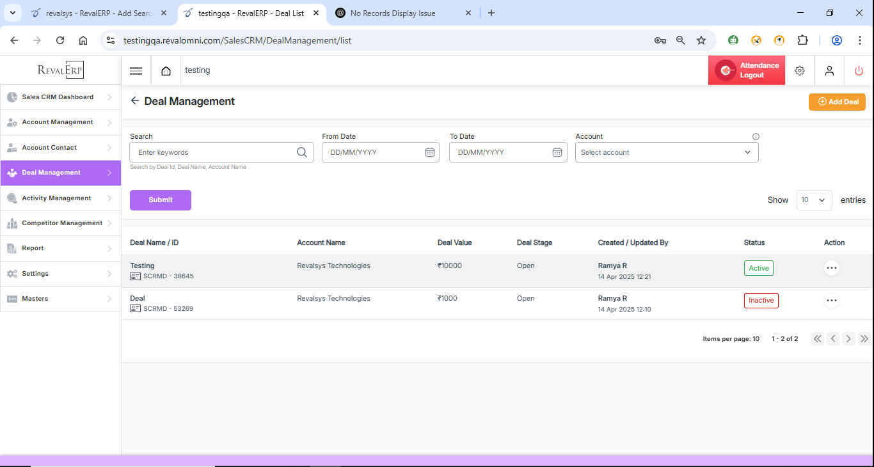This screenshot has height=467, width=874.
Task: Click the Enter keywords search field
Action: coord(214,152)
